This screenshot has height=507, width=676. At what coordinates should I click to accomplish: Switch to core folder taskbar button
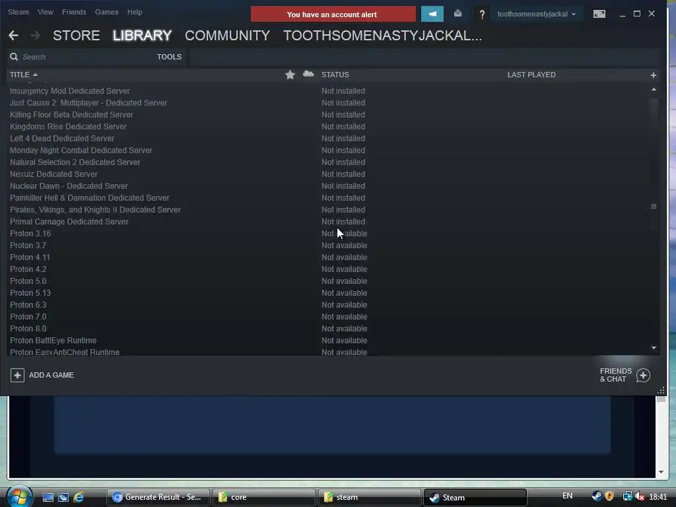[264, 497]
